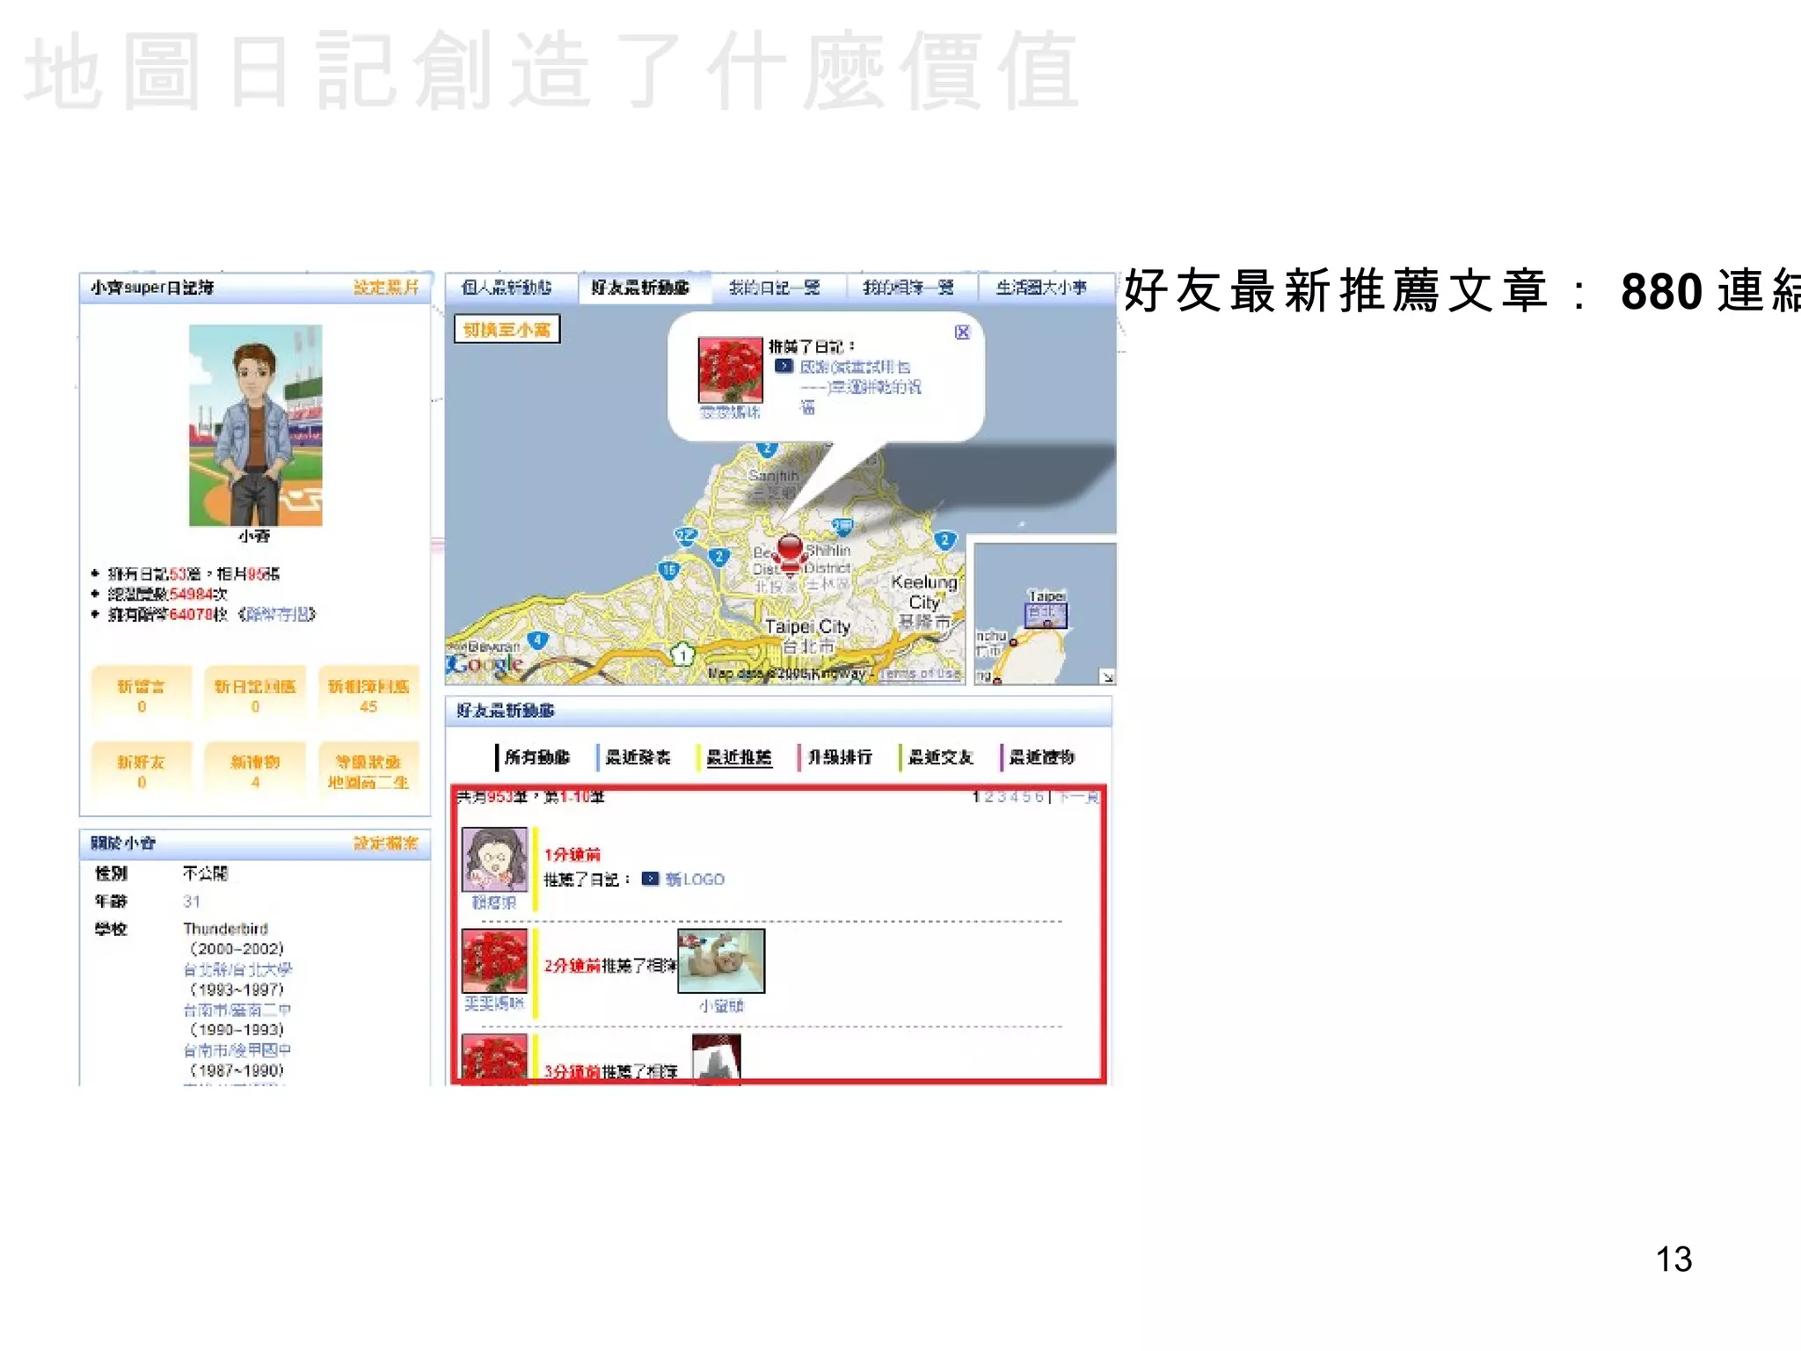Open the 我的相簿一覽 tab
This screenshot has height=1351, width=1801.
(x=908, y=288)
